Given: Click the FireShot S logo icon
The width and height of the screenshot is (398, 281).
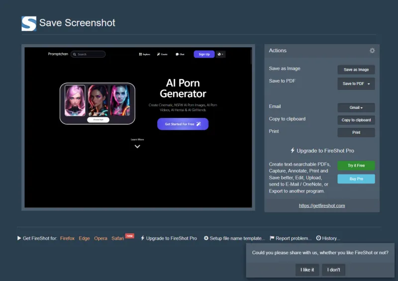Looking at the screenshot, I should pos(29,23).
